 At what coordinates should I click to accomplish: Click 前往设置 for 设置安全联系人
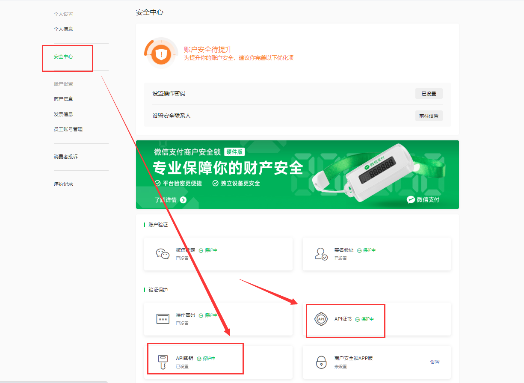coord(429,116)
